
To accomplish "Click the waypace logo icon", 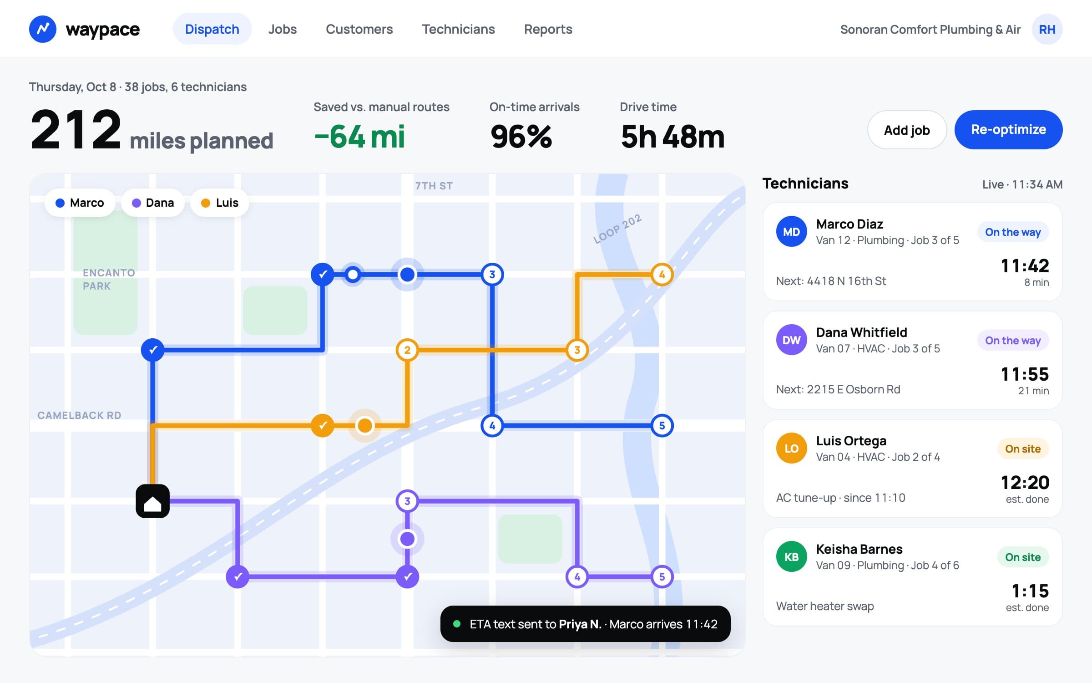I will point(43,29).
